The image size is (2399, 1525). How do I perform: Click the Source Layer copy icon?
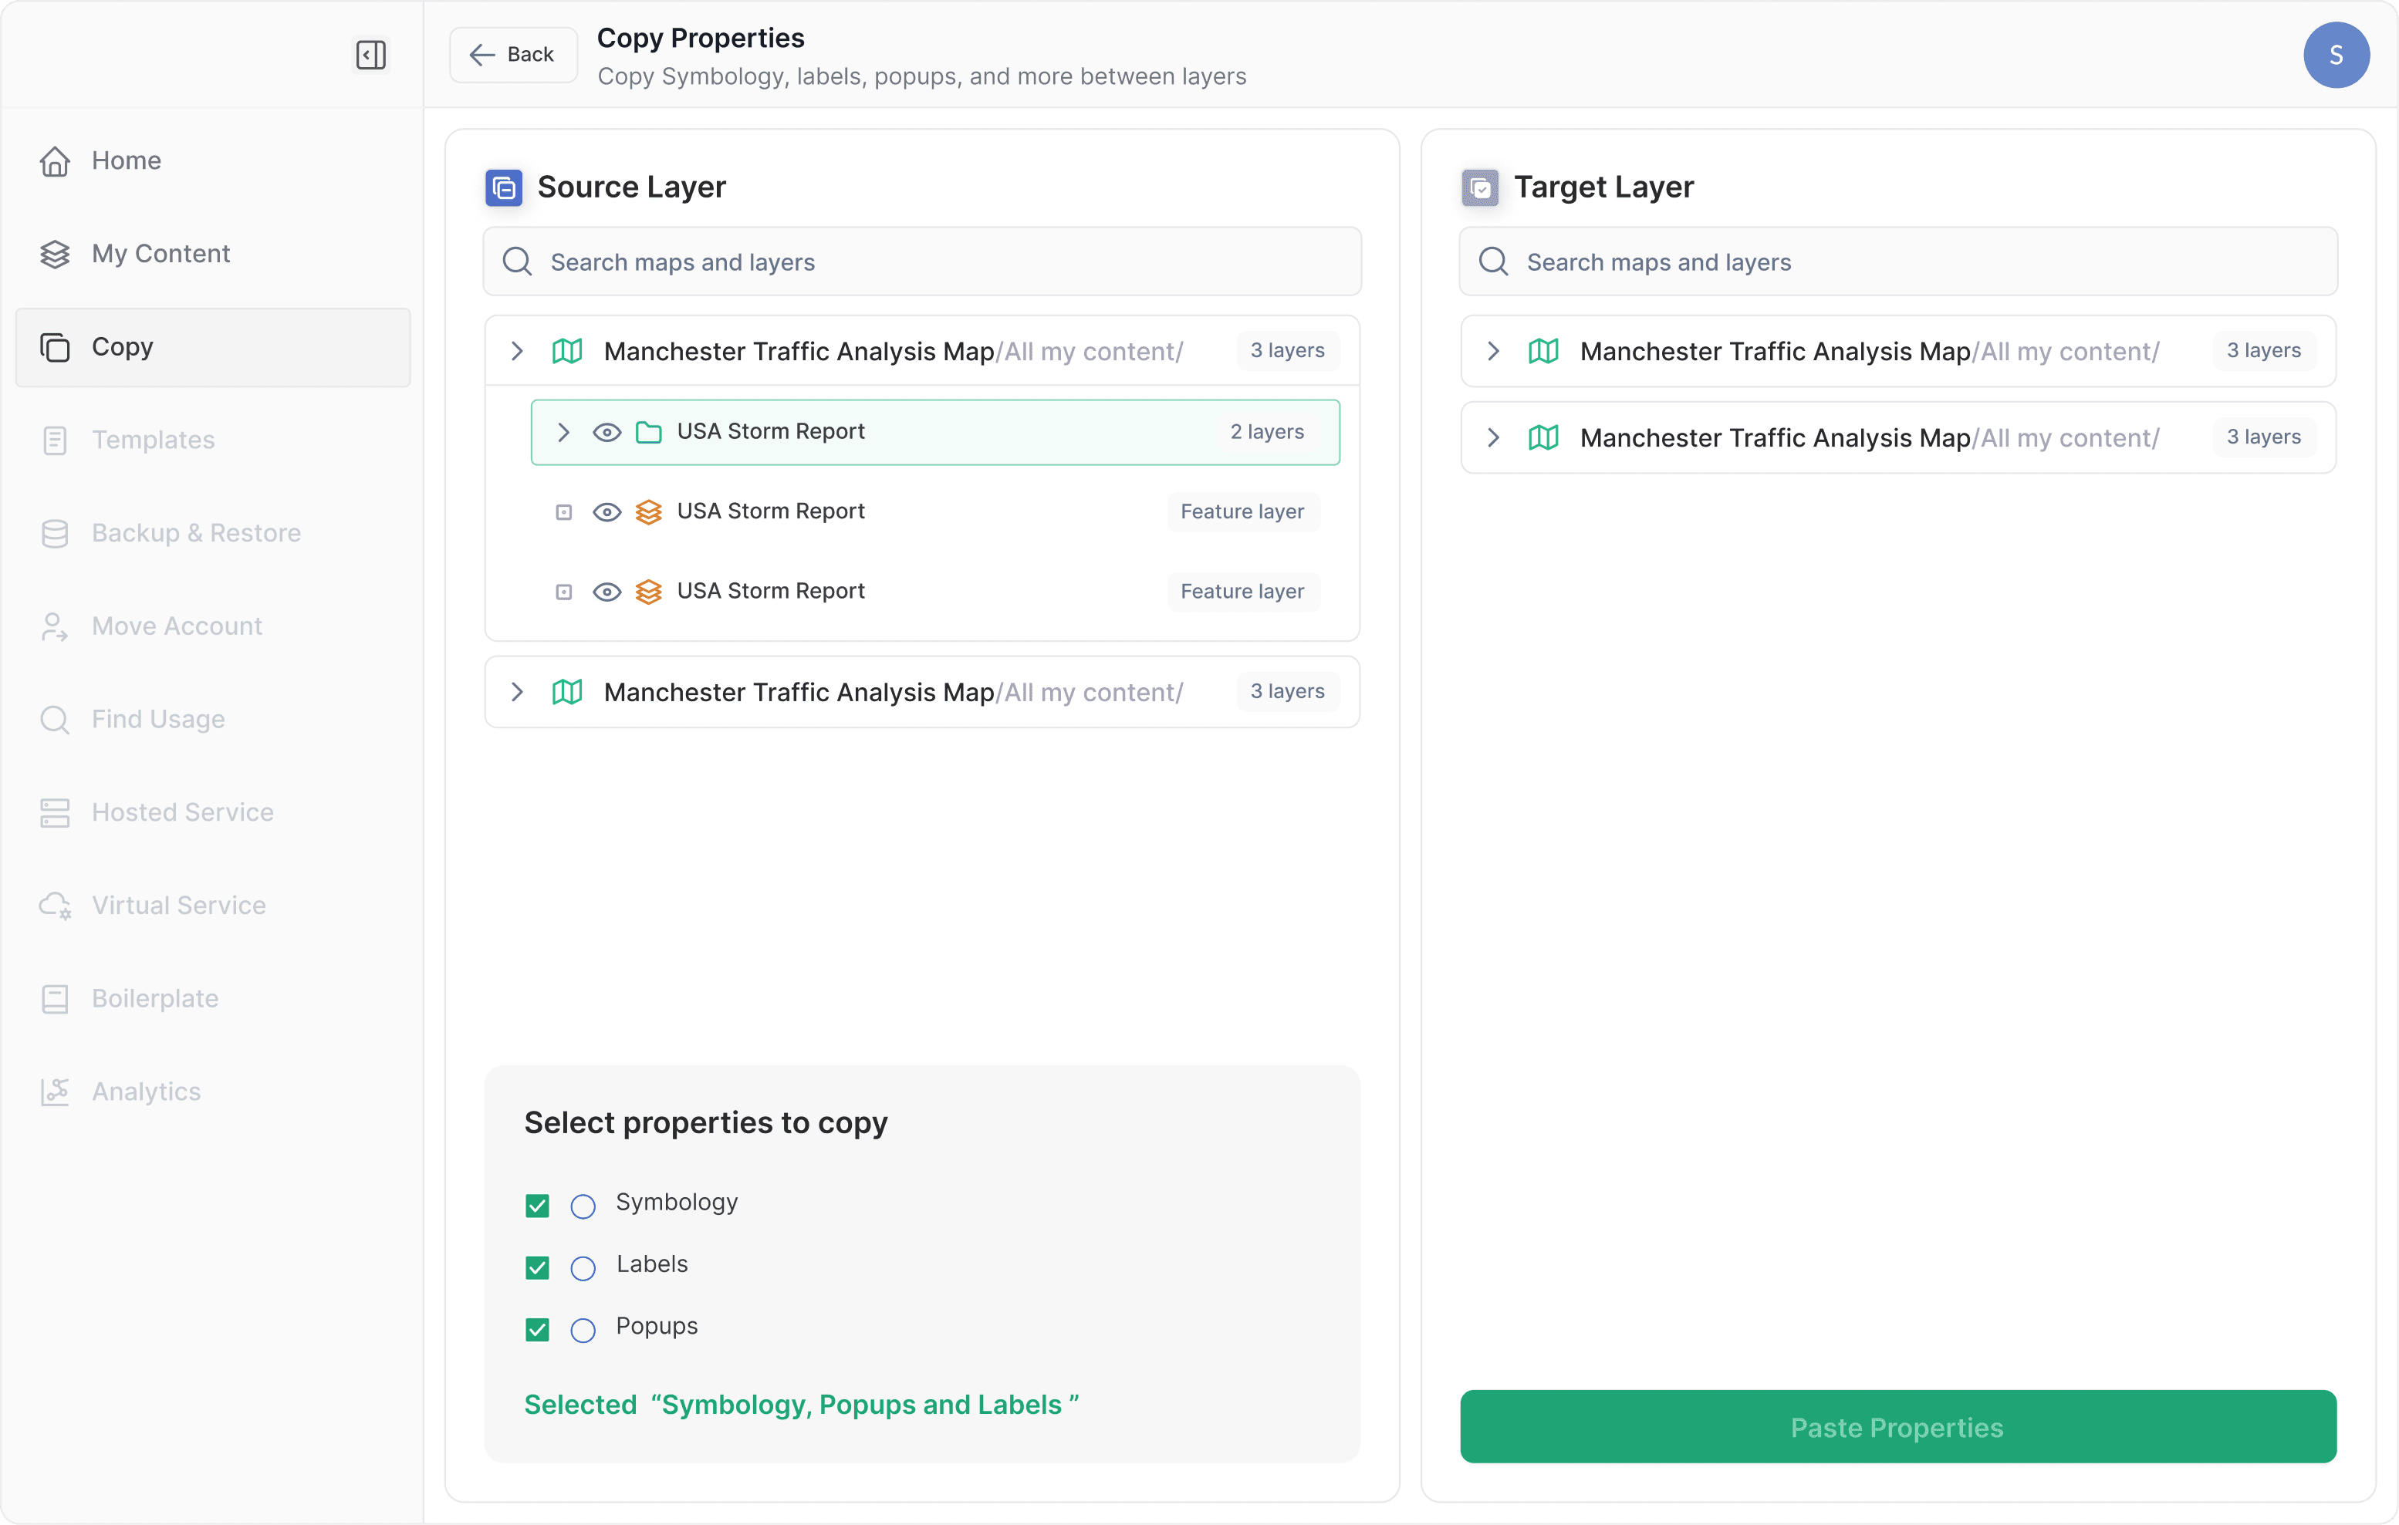[503, 187]
